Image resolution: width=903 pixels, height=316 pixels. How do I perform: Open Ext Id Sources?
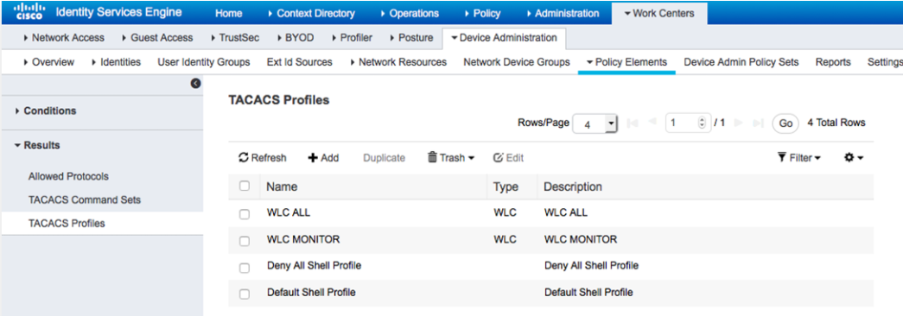point(300,61)
